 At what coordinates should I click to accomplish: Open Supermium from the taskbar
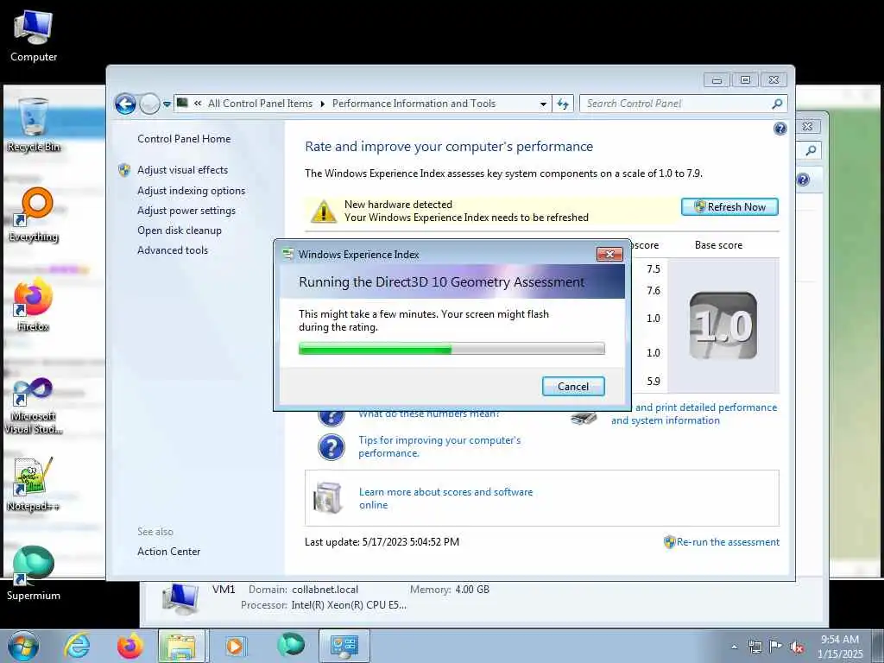[x=290, y=646]
